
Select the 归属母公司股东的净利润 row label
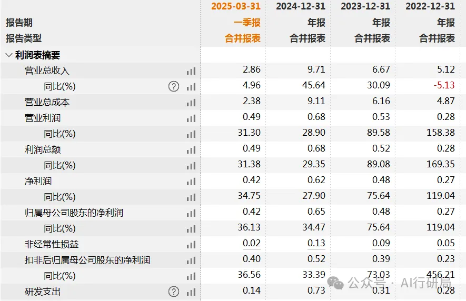coord(74,213)
